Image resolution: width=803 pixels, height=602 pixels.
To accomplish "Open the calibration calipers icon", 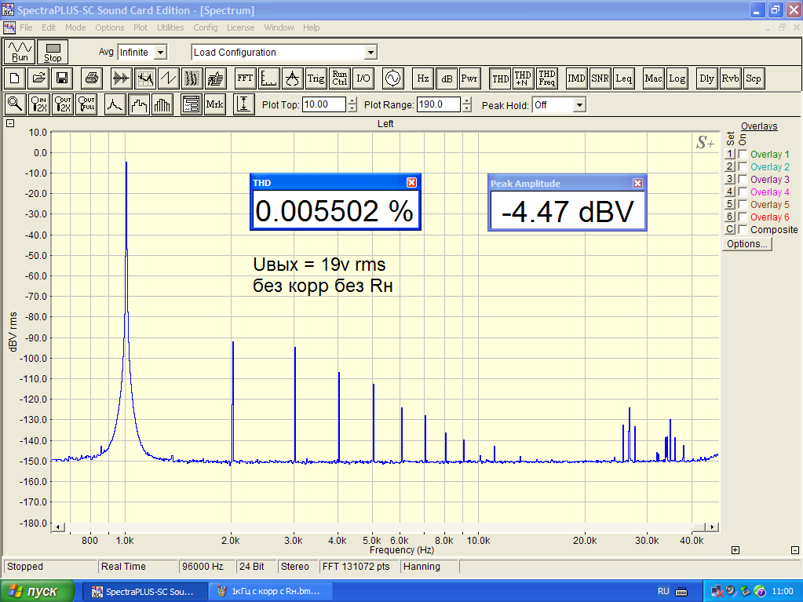I will click(293, 78).
